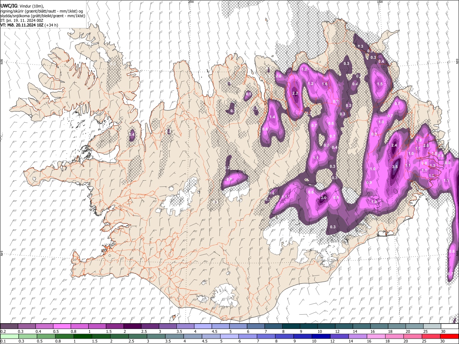This screenshot has width=459, height=344.
Task: Select the 3.0 precipitation value on the map
Action: pyautogui.click(x=323, y=197)
